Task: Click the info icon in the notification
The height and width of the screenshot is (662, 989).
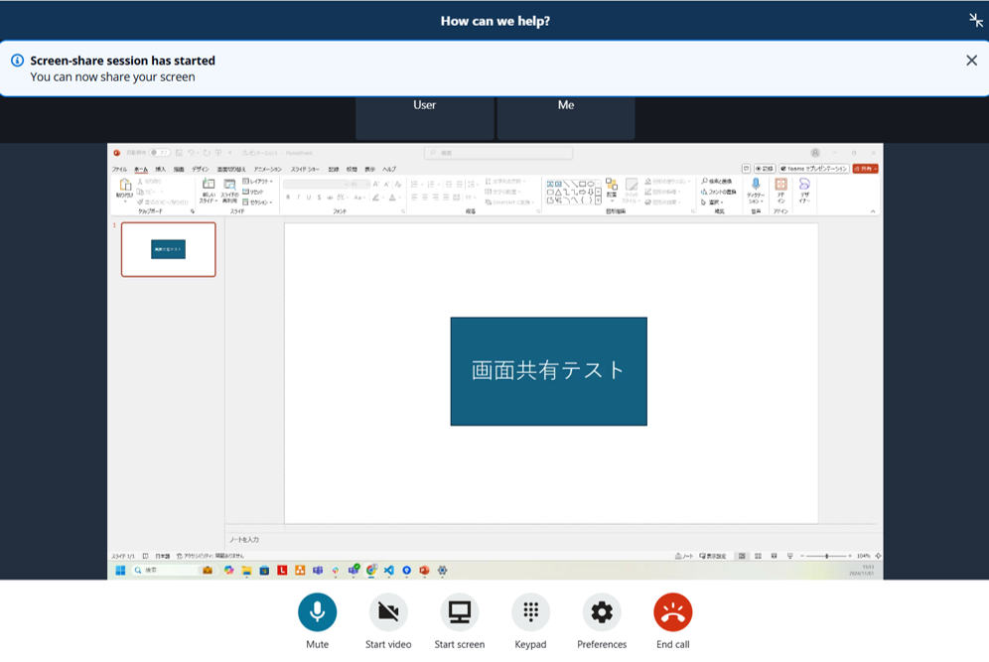Action: (x=18, y=61)
